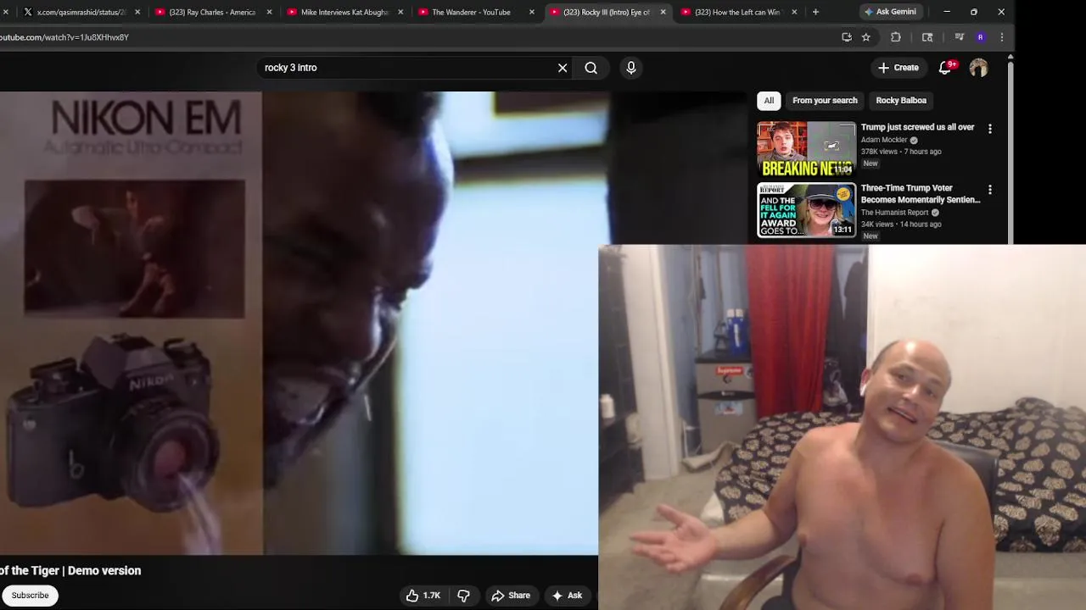Open media controls icon in toolbar
This screenshot has height=610, width=1086.
click(959, 37)
